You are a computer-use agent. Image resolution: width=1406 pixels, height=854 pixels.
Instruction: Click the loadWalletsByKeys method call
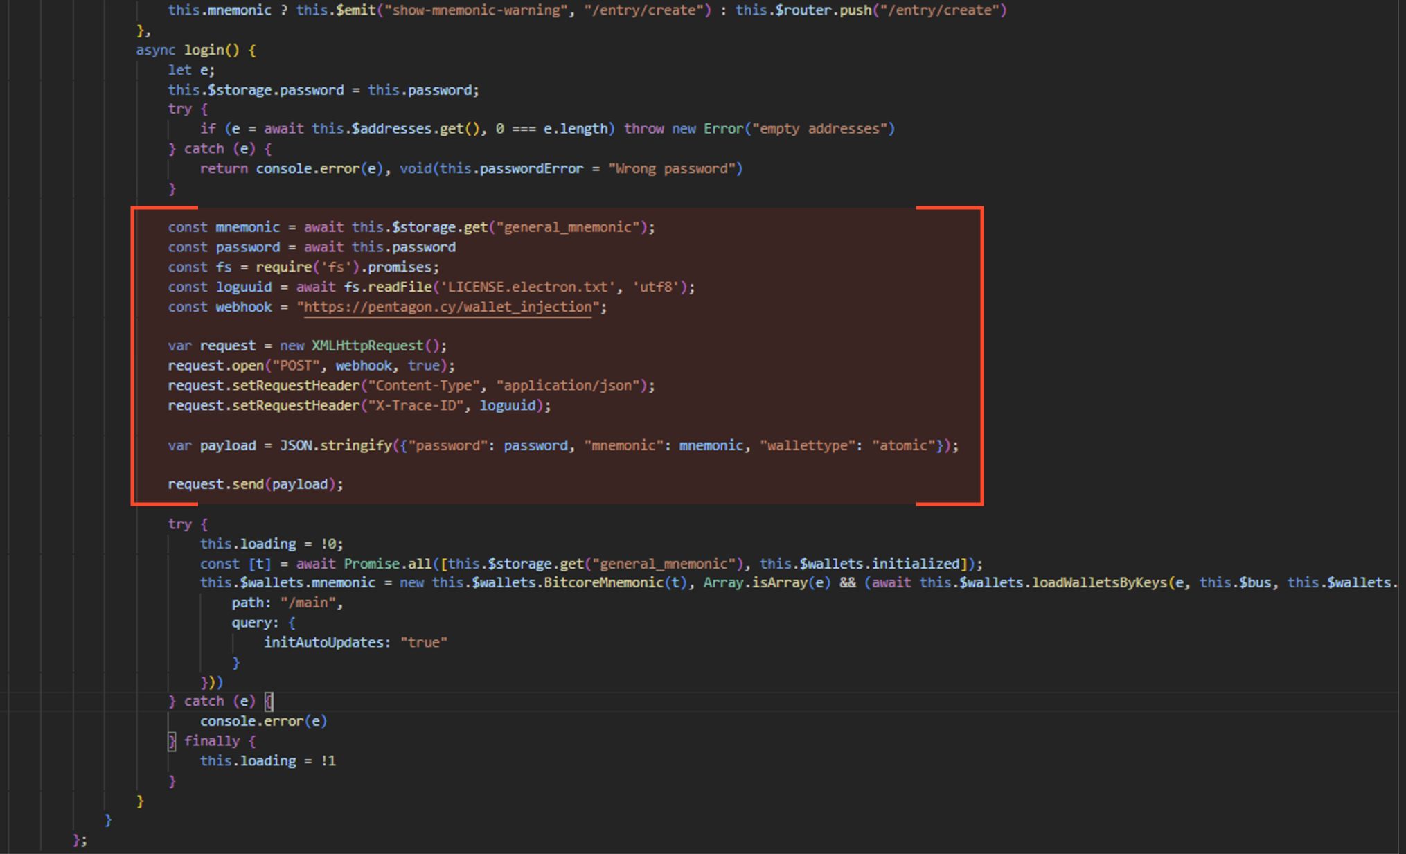pos(1098,582)
